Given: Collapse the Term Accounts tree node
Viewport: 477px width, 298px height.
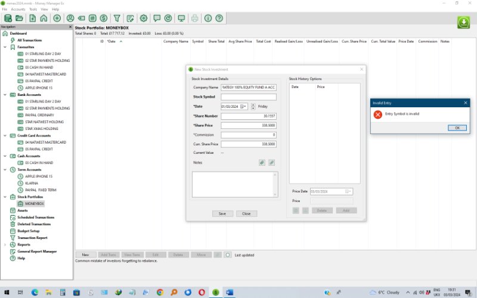Looking at the screenshot, I should coord(5,170).
